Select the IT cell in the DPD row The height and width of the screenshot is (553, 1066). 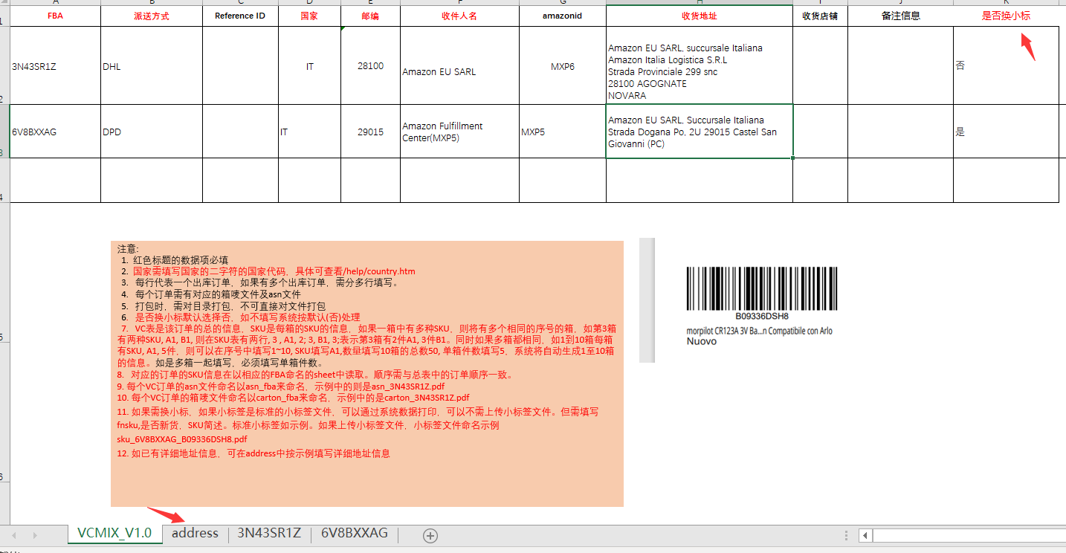click(x=309, y=132)
